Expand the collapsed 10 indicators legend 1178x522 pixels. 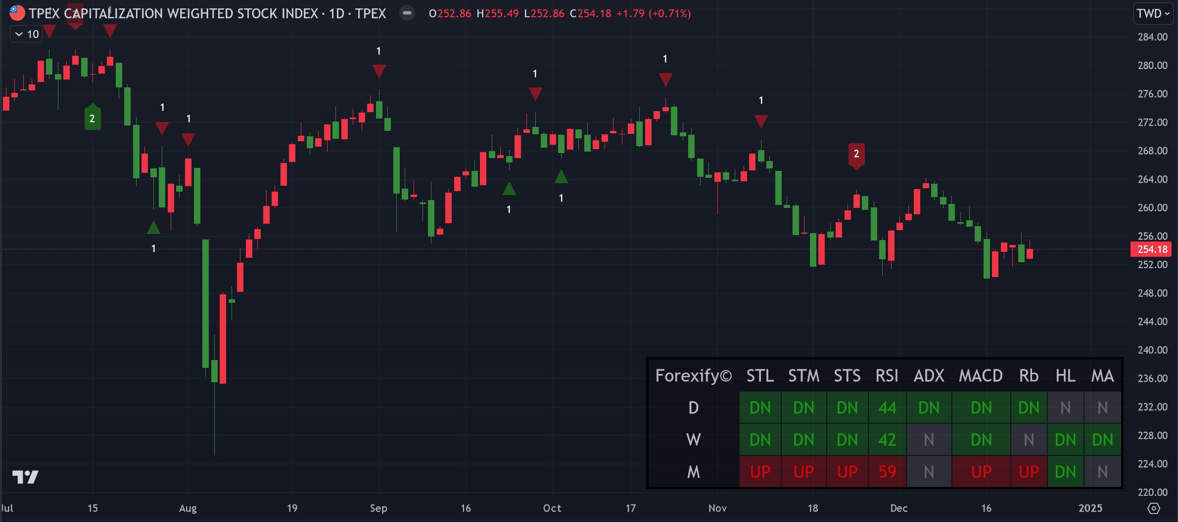click(x=27, y=34)
